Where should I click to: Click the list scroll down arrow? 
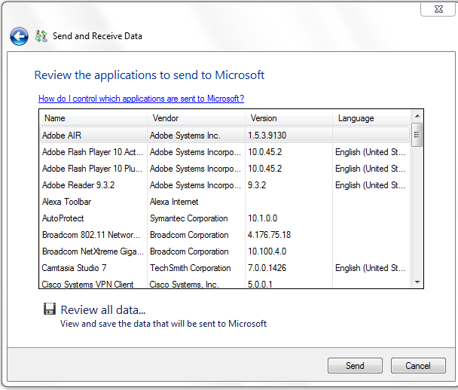tap(417, 282)
